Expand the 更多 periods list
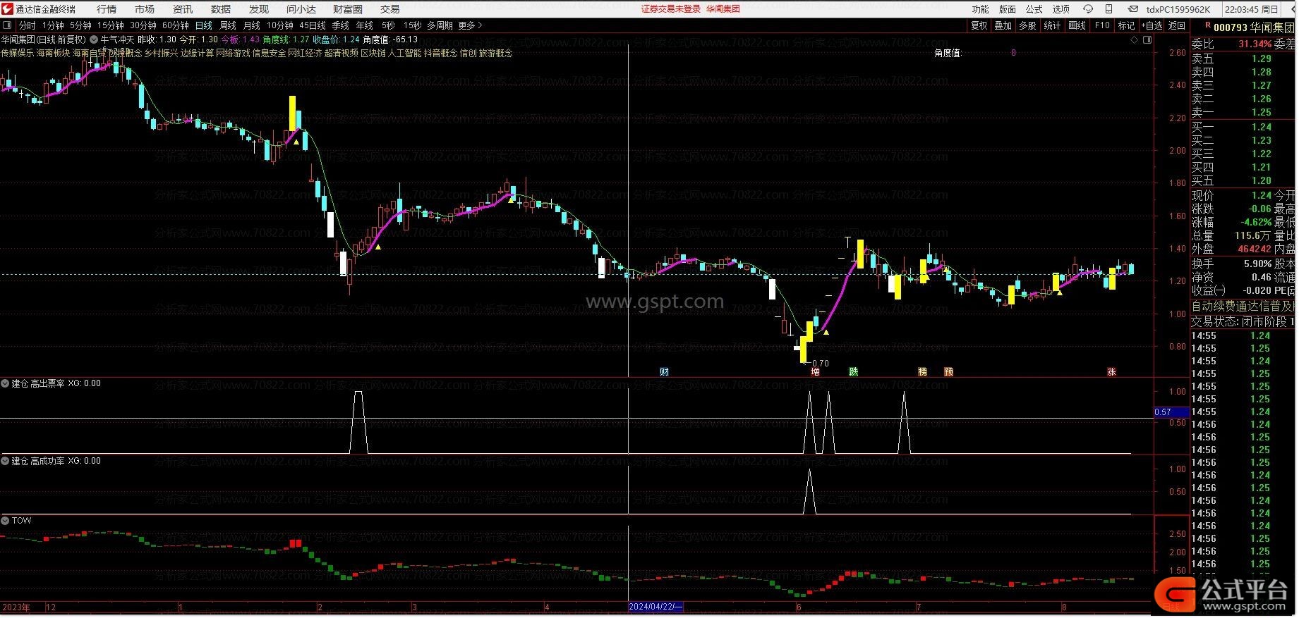Image resolution: width=1299 pixels, height=618 pixels. click(x=471, y=25)
